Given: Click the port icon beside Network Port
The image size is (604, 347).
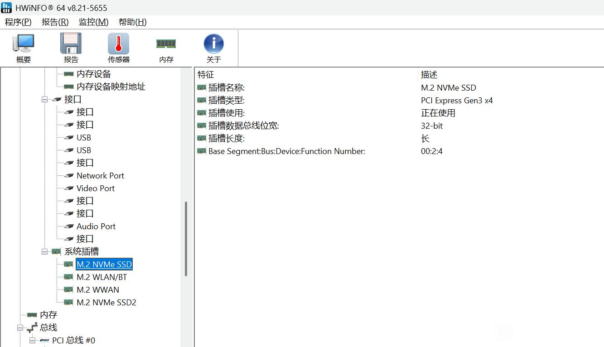Looking at the screenshot, I should 69,175.
